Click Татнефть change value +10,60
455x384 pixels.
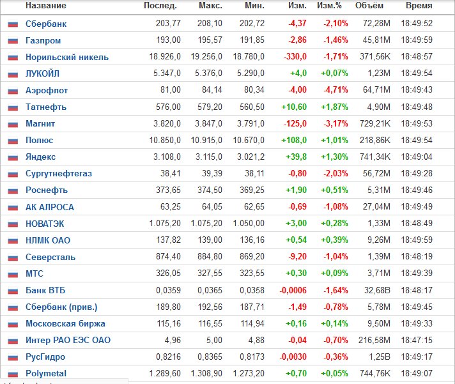[x=294, y=107]
